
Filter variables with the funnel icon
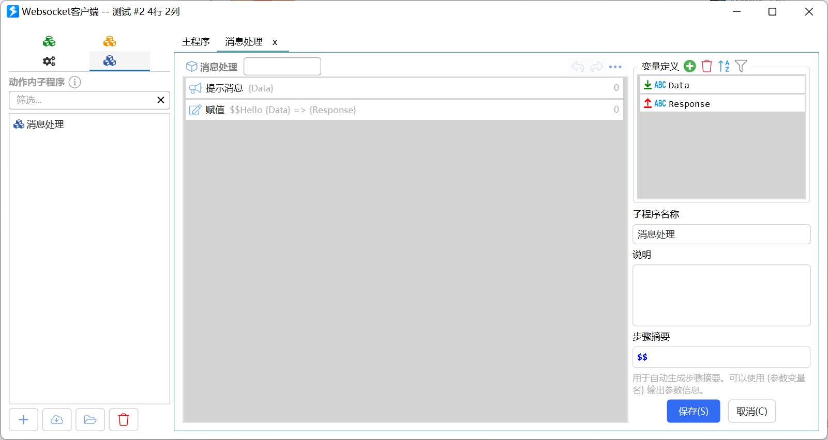click(741, 66)
